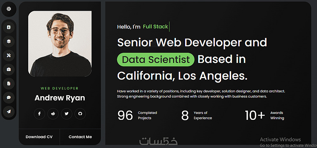
Task: Click the contact card sidebar icon
Action: (9, 28)
